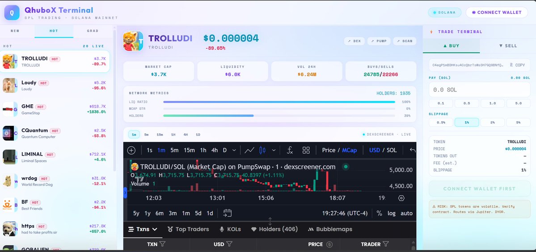This screenshot has height=252, width=536.
Task: Select the 1% slippage pill under SLIPPAGE
Action: click(x=467, y=122)
